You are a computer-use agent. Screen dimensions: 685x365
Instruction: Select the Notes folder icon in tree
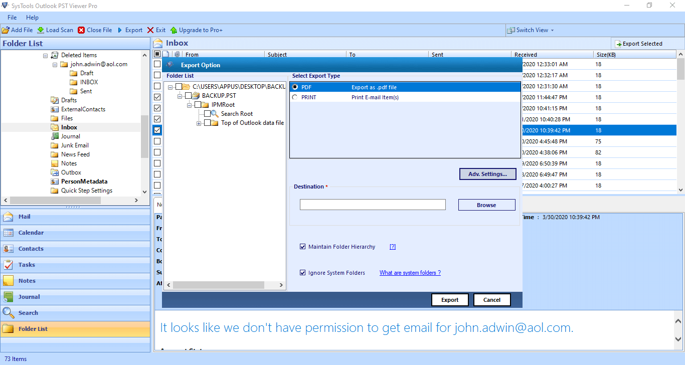[54, 163]
